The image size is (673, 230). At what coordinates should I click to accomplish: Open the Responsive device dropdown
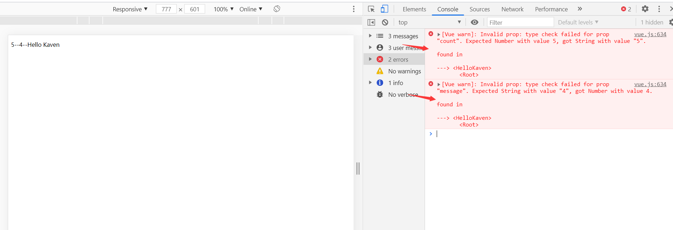click(130, 9)
